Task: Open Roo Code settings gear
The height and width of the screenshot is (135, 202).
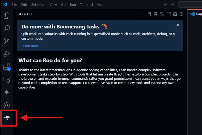Action: coord(175,14)
